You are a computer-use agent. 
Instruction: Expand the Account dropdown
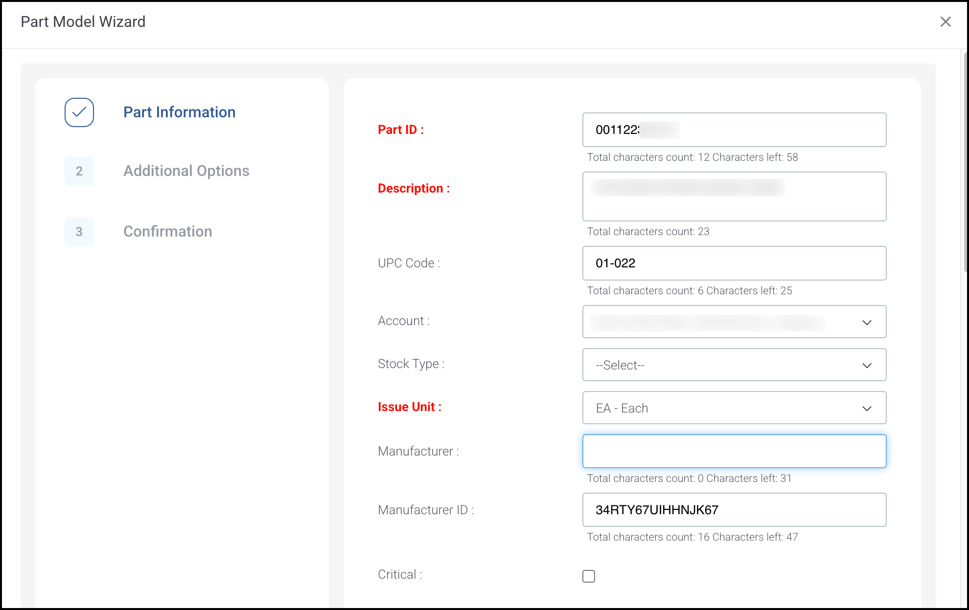724,322
